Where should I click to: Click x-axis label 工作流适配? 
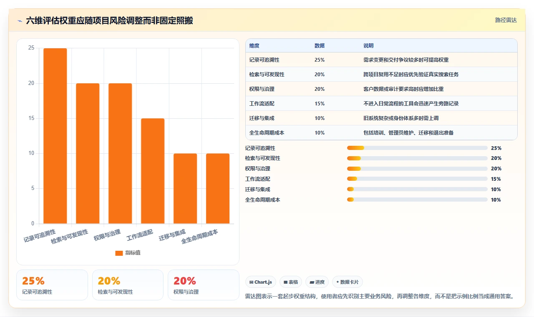(x=140, y=235)
